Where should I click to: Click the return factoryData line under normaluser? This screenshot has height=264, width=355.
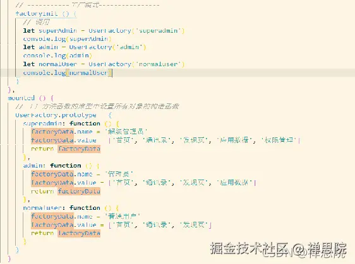click(x=66, y=233)
